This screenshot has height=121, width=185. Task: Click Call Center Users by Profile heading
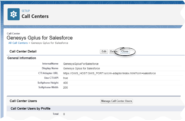(x=30, y=109)
